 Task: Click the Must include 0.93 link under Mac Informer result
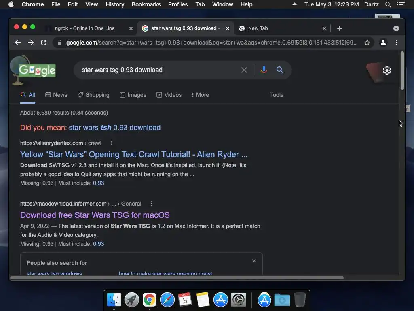coord(99,244)
